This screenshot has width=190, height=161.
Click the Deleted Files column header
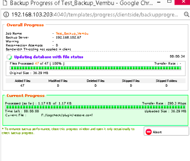tap(96, 81)
